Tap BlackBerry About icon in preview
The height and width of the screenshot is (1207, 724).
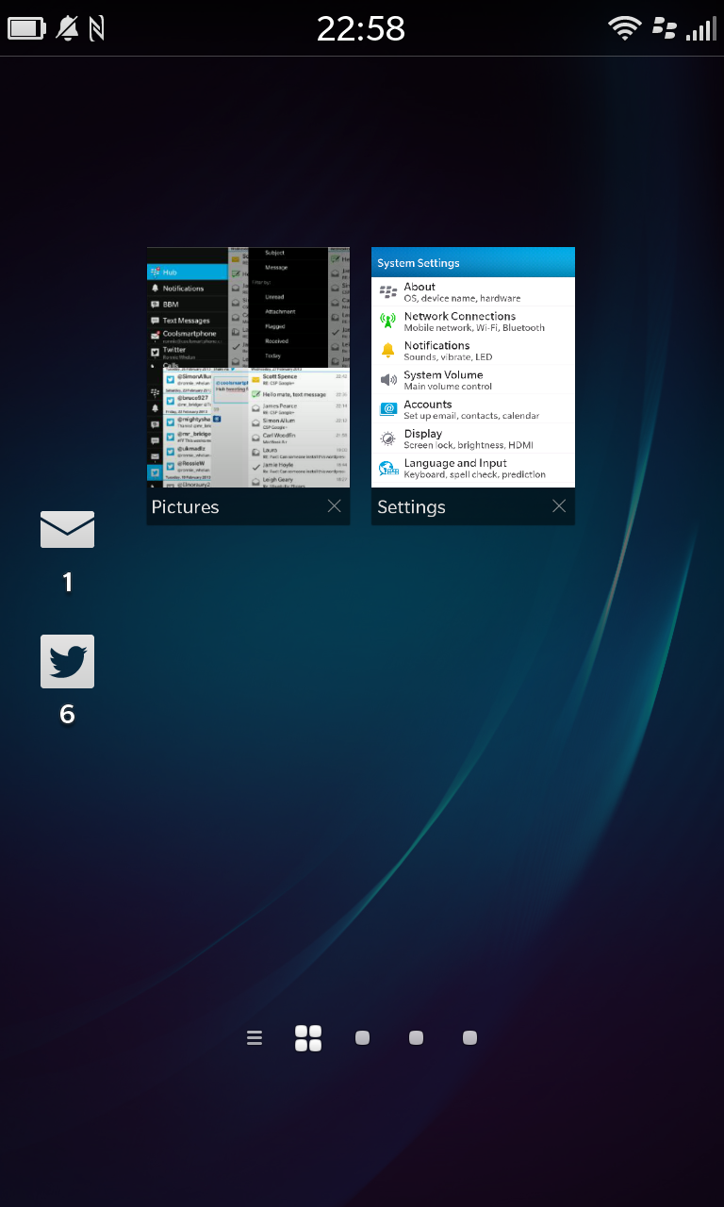pyautogui.click(x=387, y=291)
